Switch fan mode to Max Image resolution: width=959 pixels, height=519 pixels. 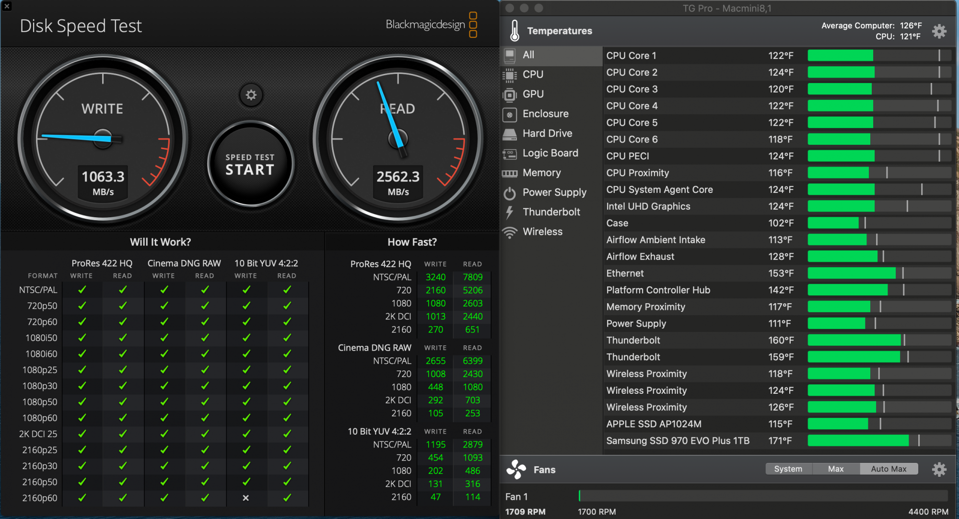pyautogui.click(x=836, y=469)
